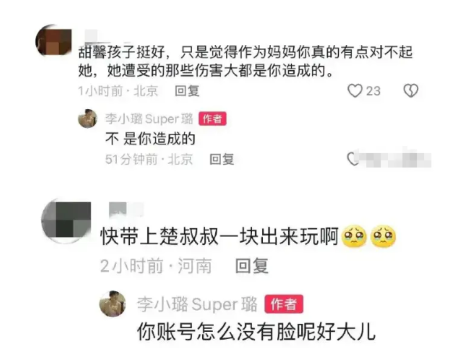
Task: Like the author reply 不是你造成的
Action: pyautogui.click(x=353, y=159)
